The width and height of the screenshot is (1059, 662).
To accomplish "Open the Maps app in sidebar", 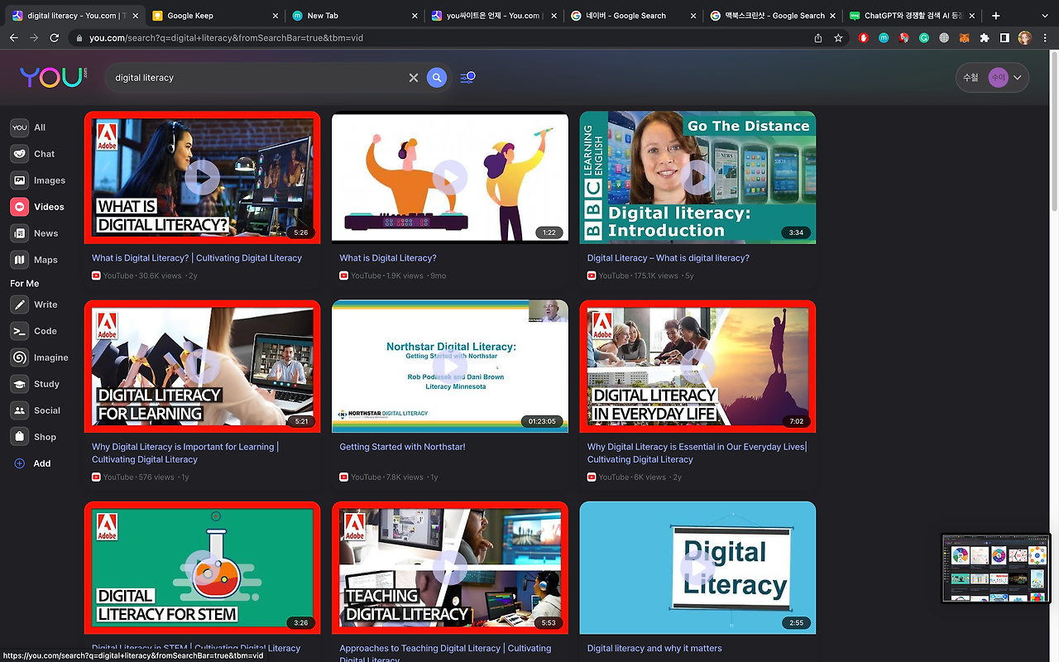I will pyautogui.click(x=35, y=260).
